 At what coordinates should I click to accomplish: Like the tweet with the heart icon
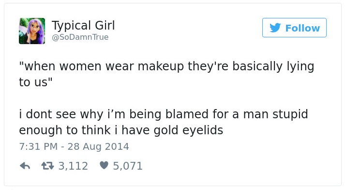coord(104,165)
